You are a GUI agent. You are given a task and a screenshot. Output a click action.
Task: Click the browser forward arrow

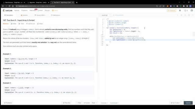click(x=6, y=6)
